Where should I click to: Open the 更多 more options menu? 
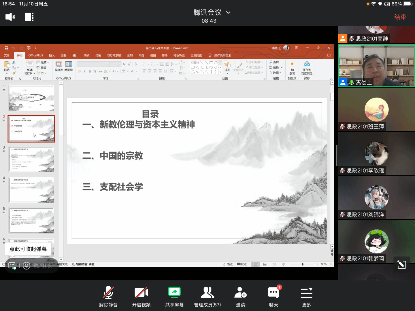[x=307, y=297]
